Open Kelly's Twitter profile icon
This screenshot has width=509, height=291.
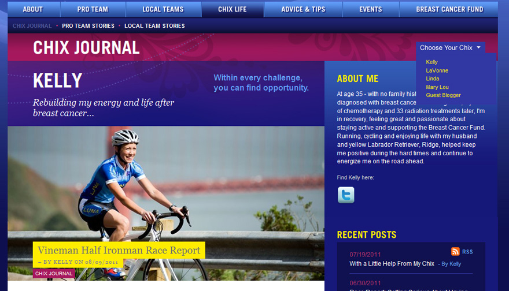click(x=346, y=195)
